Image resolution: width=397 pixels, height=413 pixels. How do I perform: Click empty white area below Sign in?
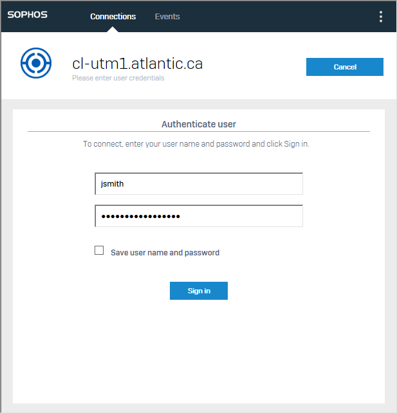coord(199,351)
